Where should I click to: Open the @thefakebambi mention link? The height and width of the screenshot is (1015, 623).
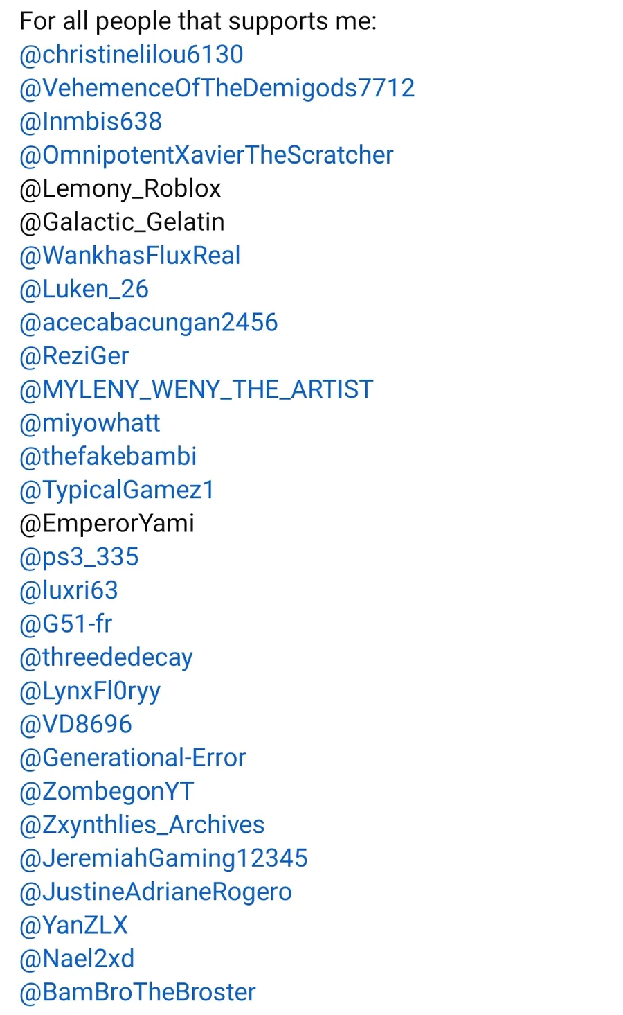click(x=108, y=457)
